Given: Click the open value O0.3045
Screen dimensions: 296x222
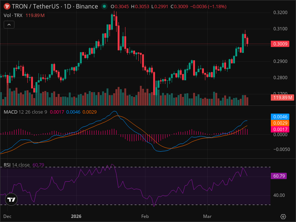Looking at the screenshot, I should click(x=120, y=7).
